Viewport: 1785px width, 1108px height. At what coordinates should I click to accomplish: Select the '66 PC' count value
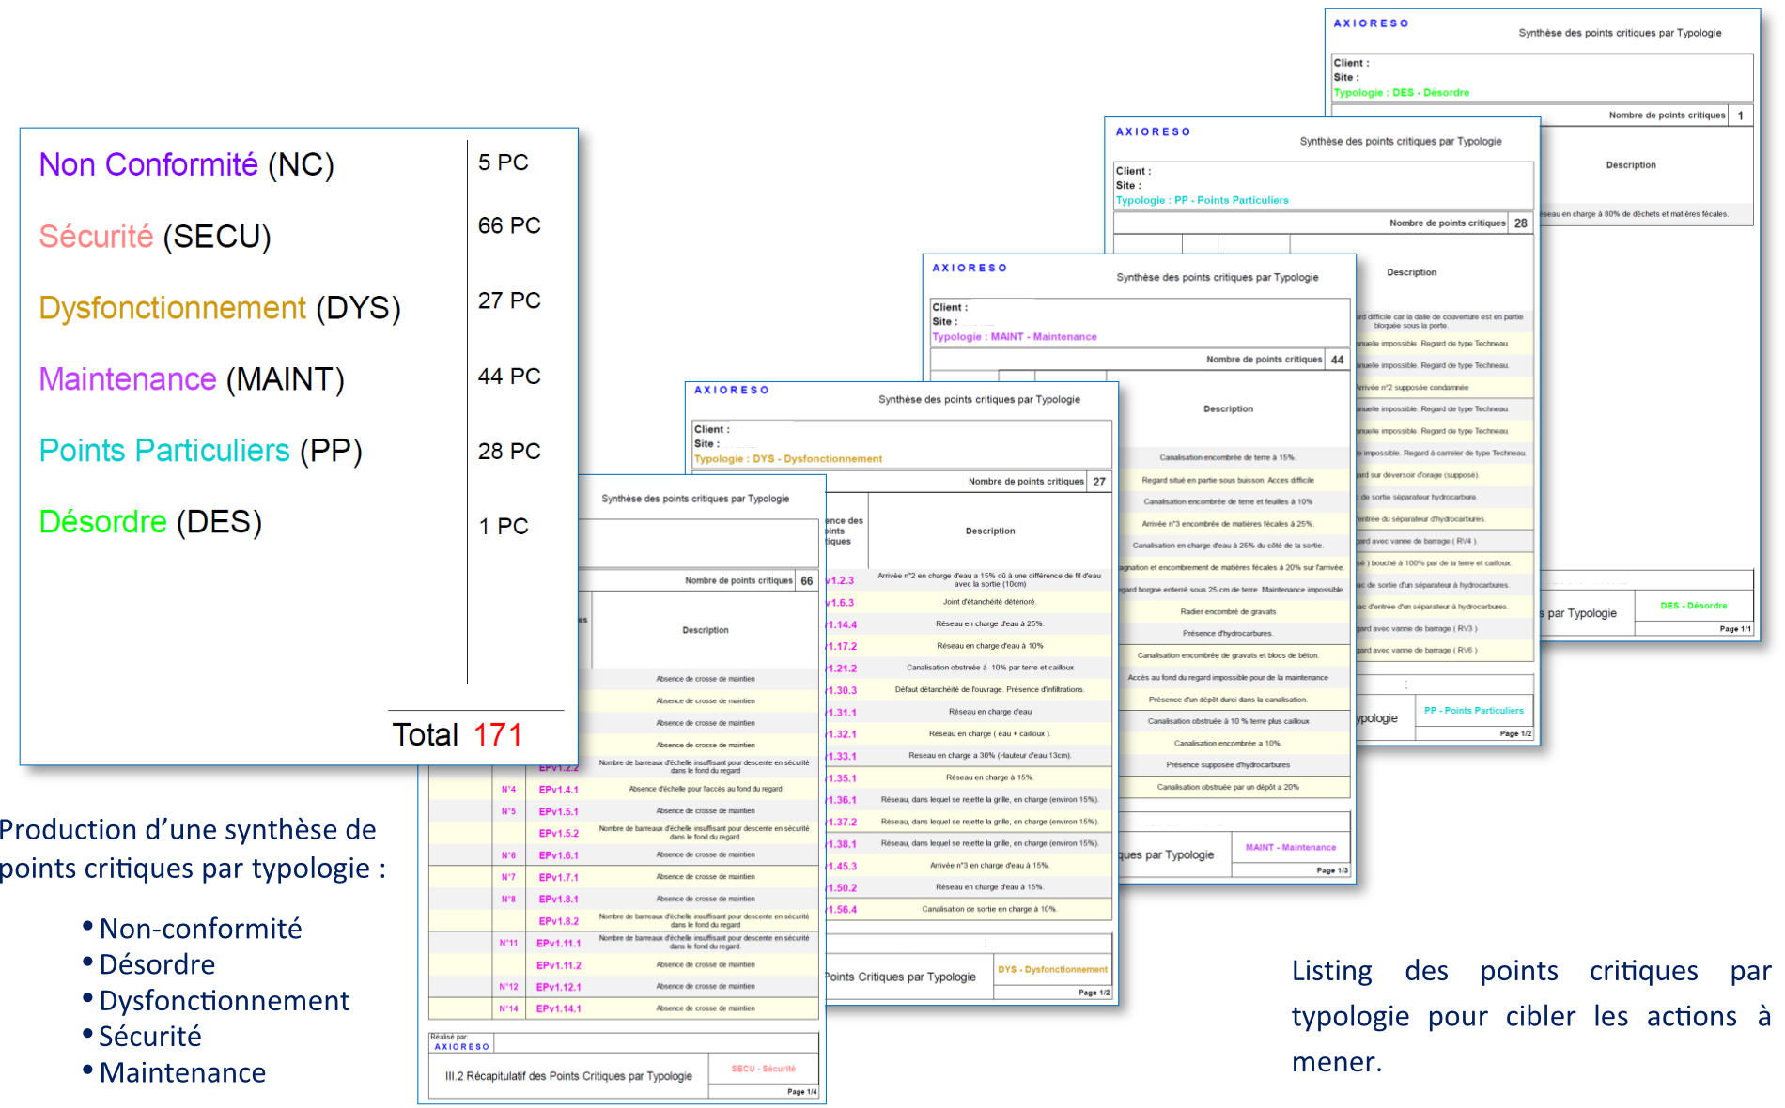[x=509, y=225]
